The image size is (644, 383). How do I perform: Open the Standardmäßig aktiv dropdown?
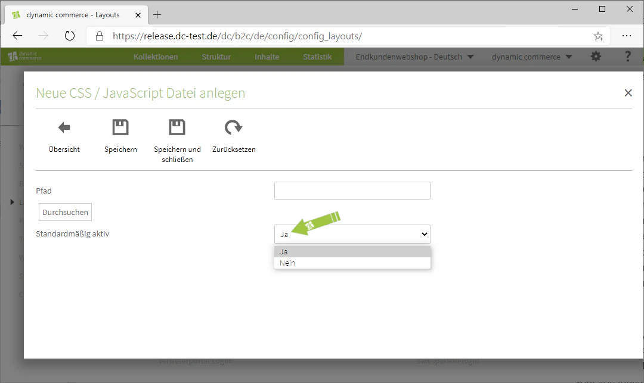click(x=352, y=234)
